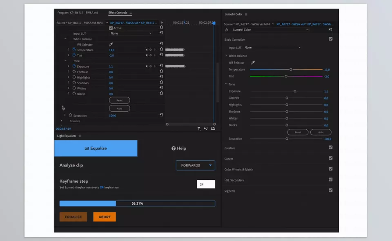Image resolution: width=392 pixels, height=241 pixels.
Task: Reset the Highlights parameter in Effect Controls
Action: (161, 77)
